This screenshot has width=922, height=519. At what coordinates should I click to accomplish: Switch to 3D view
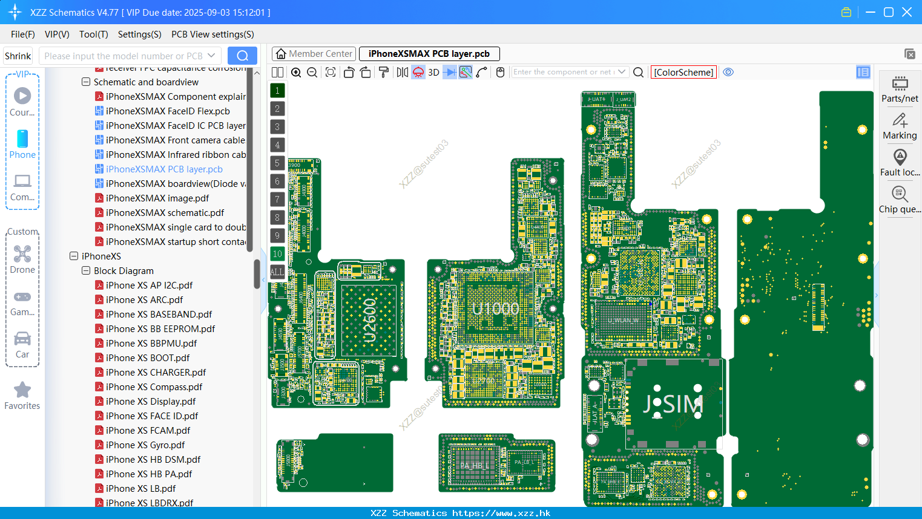click(x=433, y=73)
